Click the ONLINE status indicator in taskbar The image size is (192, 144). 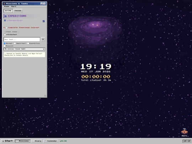[63, 141]
